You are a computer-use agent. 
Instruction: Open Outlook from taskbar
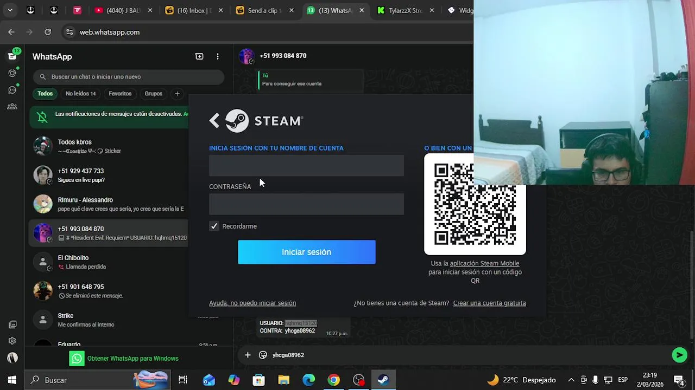tap(209, 380)
